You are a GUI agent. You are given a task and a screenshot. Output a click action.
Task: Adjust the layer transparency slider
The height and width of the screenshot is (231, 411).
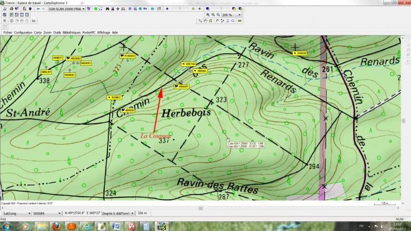click(221, 9)
